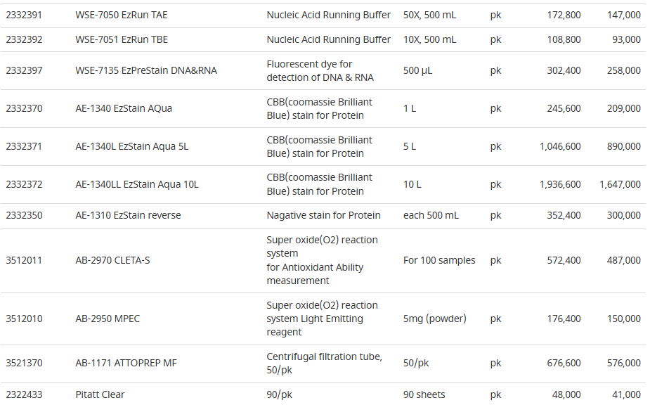Click WSE-7135 EzPreStain DNA&RNA product
Screen dimensions: 650x405
pyautogui.click(x=146, y=70)
